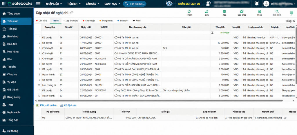The image size is (297, 135).
Task: Switch to Cần xử lý tab
Action: (41, 21)
